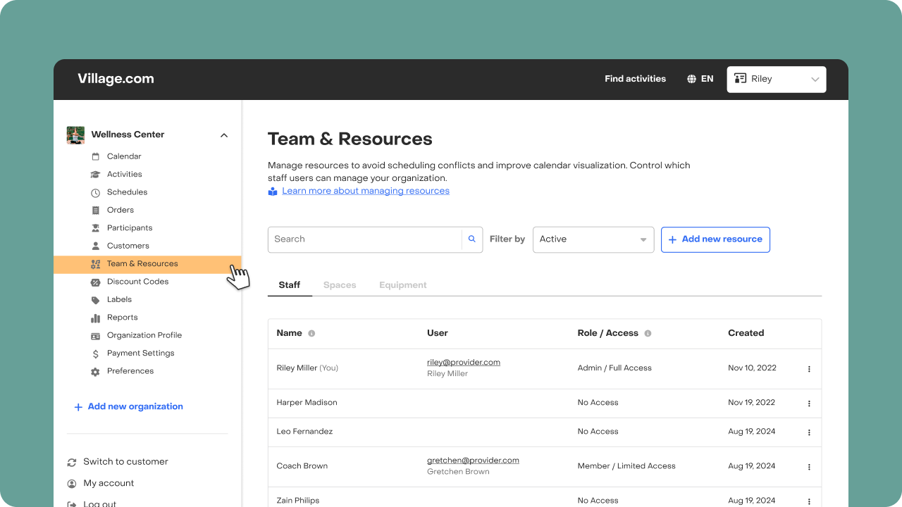Open Customers in the sidebar
The width and height of the screenshot is (902, 507).
coord(128,246)
